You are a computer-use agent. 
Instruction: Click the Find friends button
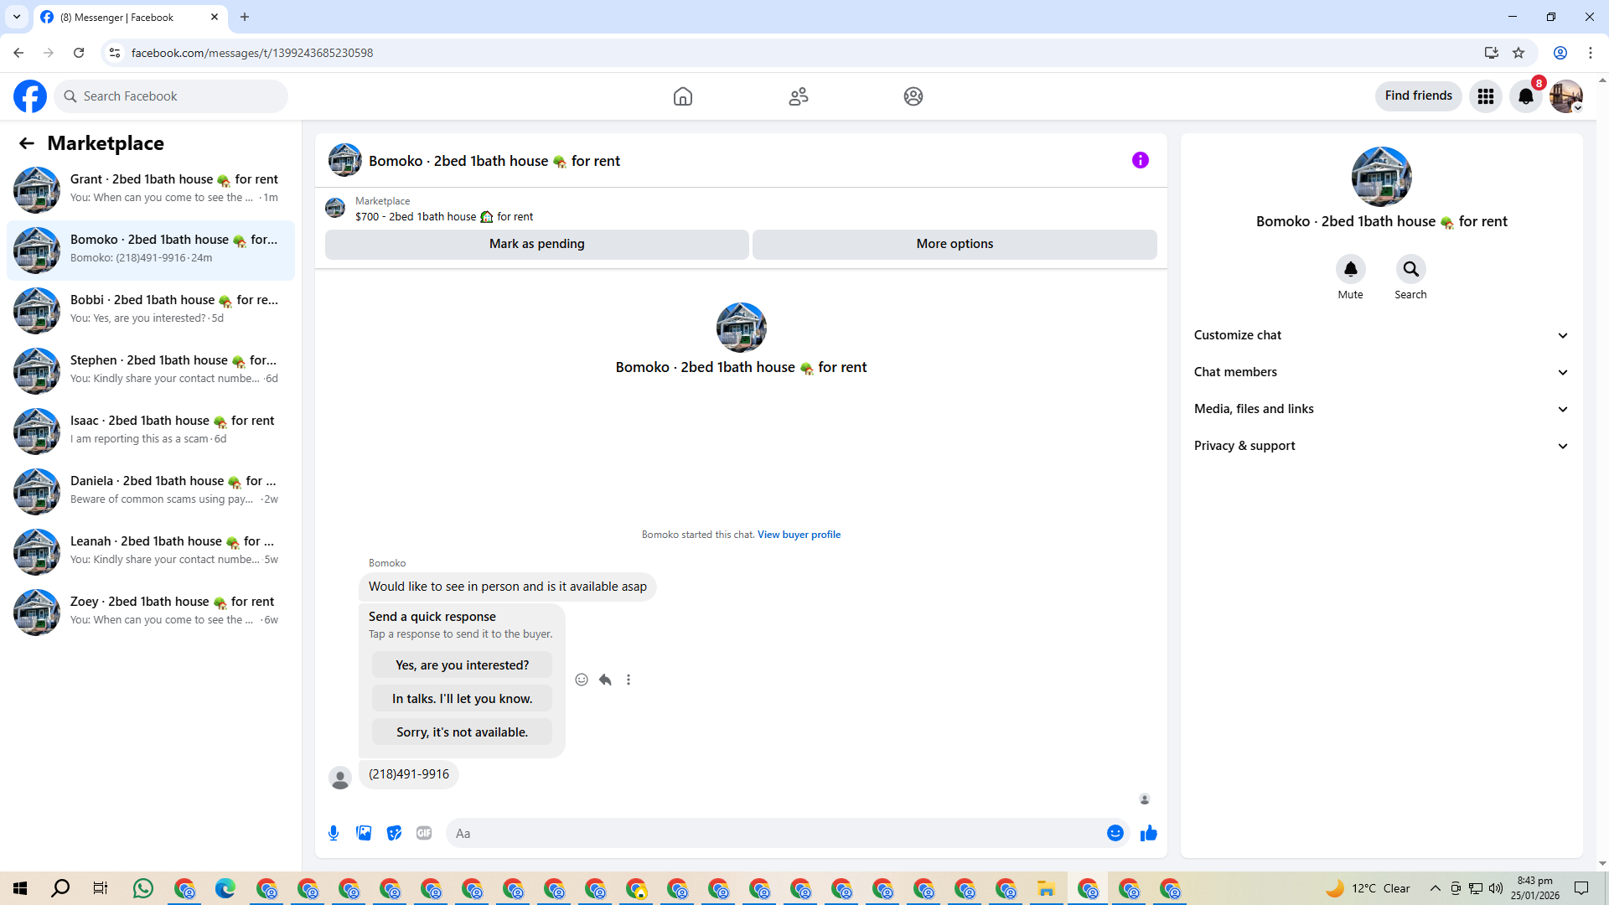point(1419,96)
